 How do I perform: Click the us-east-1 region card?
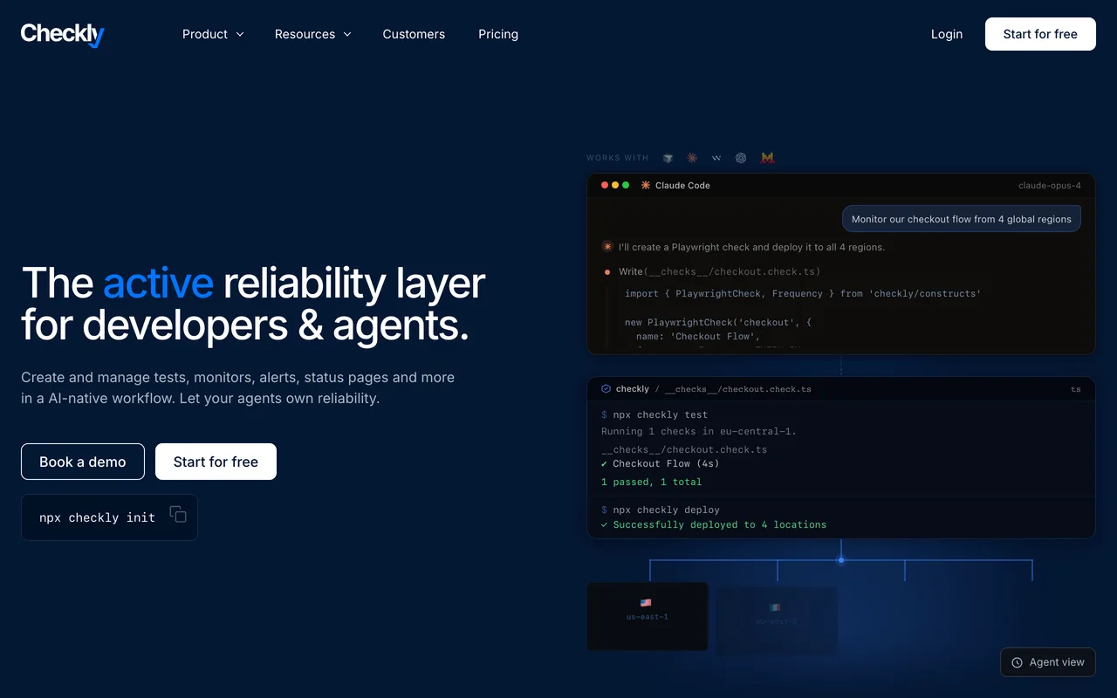click(x=648, y=616)
